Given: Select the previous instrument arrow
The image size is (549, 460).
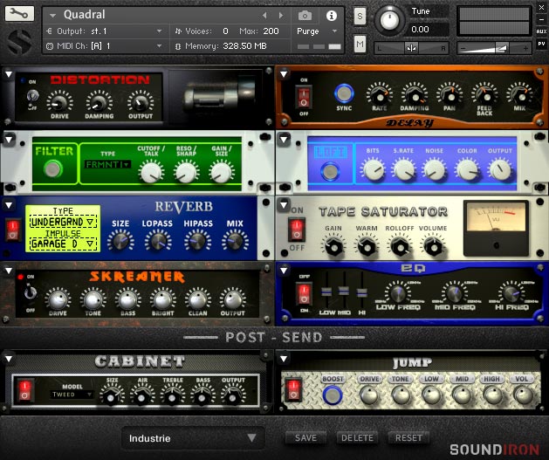Looking at the screenshot, I should 264,16.
